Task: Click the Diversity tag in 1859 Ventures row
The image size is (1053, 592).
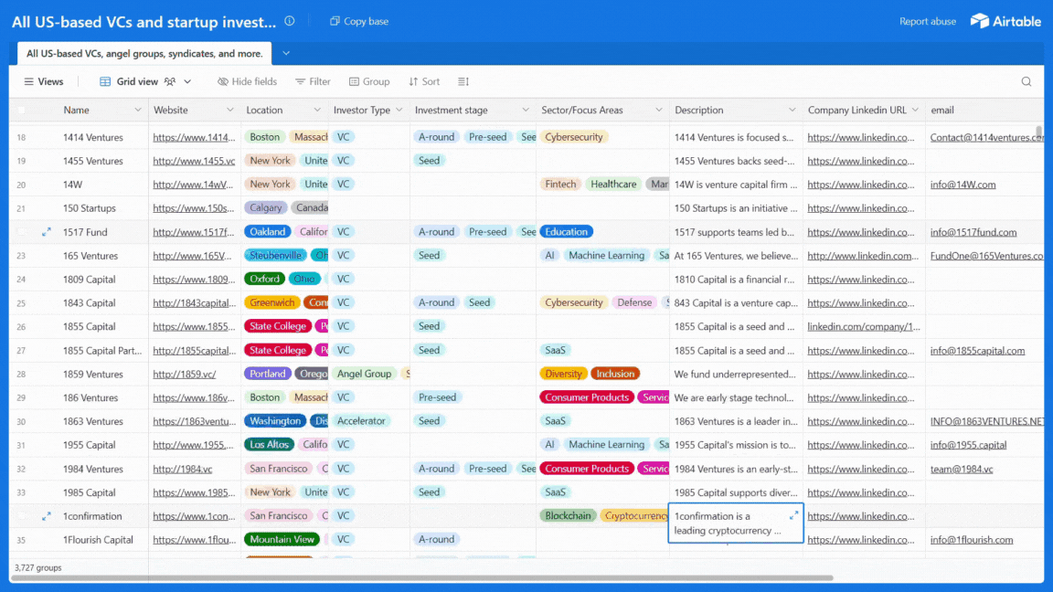Action: click(x=563, y=374)
